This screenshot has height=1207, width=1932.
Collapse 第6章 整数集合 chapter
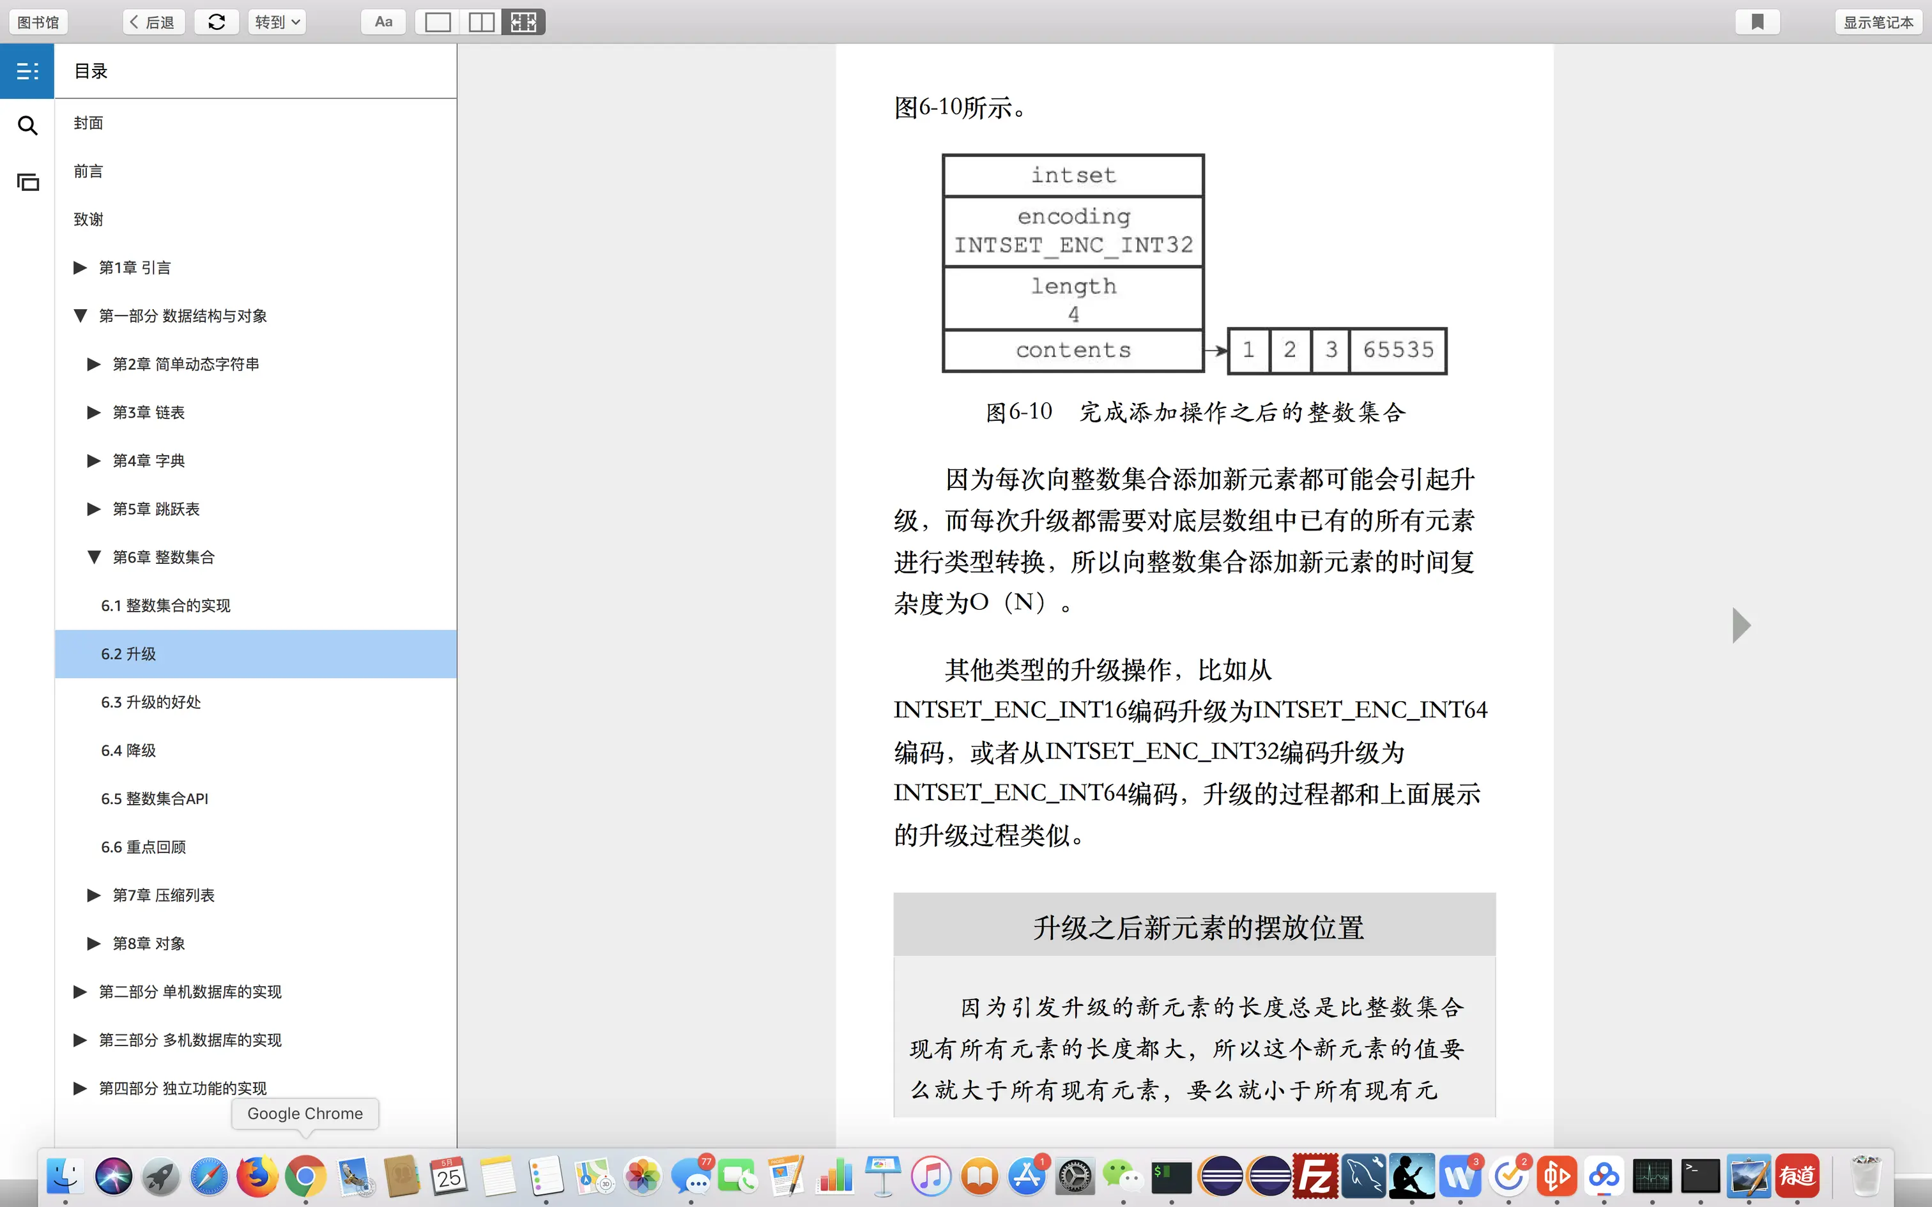(x=94, y=557)
